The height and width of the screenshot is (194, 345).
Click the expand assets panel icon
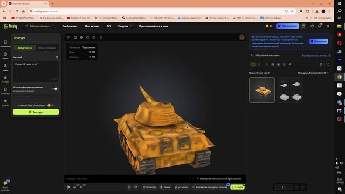point(328,64)
